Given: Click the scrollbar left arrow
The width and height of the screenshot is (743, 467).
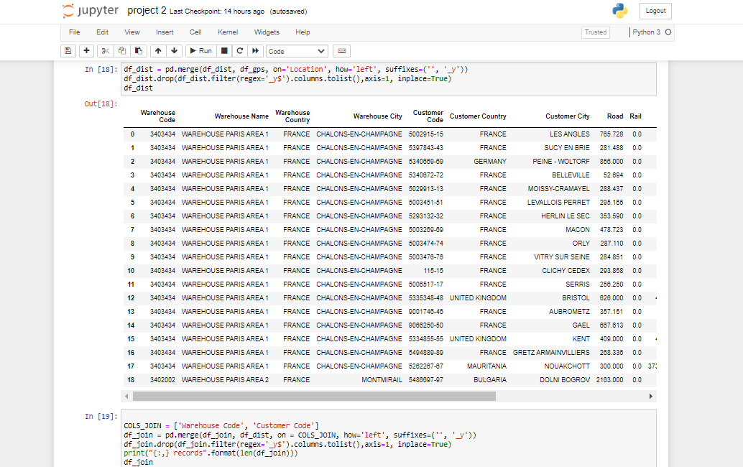Looking at the screenshot, I should (126, 396).
